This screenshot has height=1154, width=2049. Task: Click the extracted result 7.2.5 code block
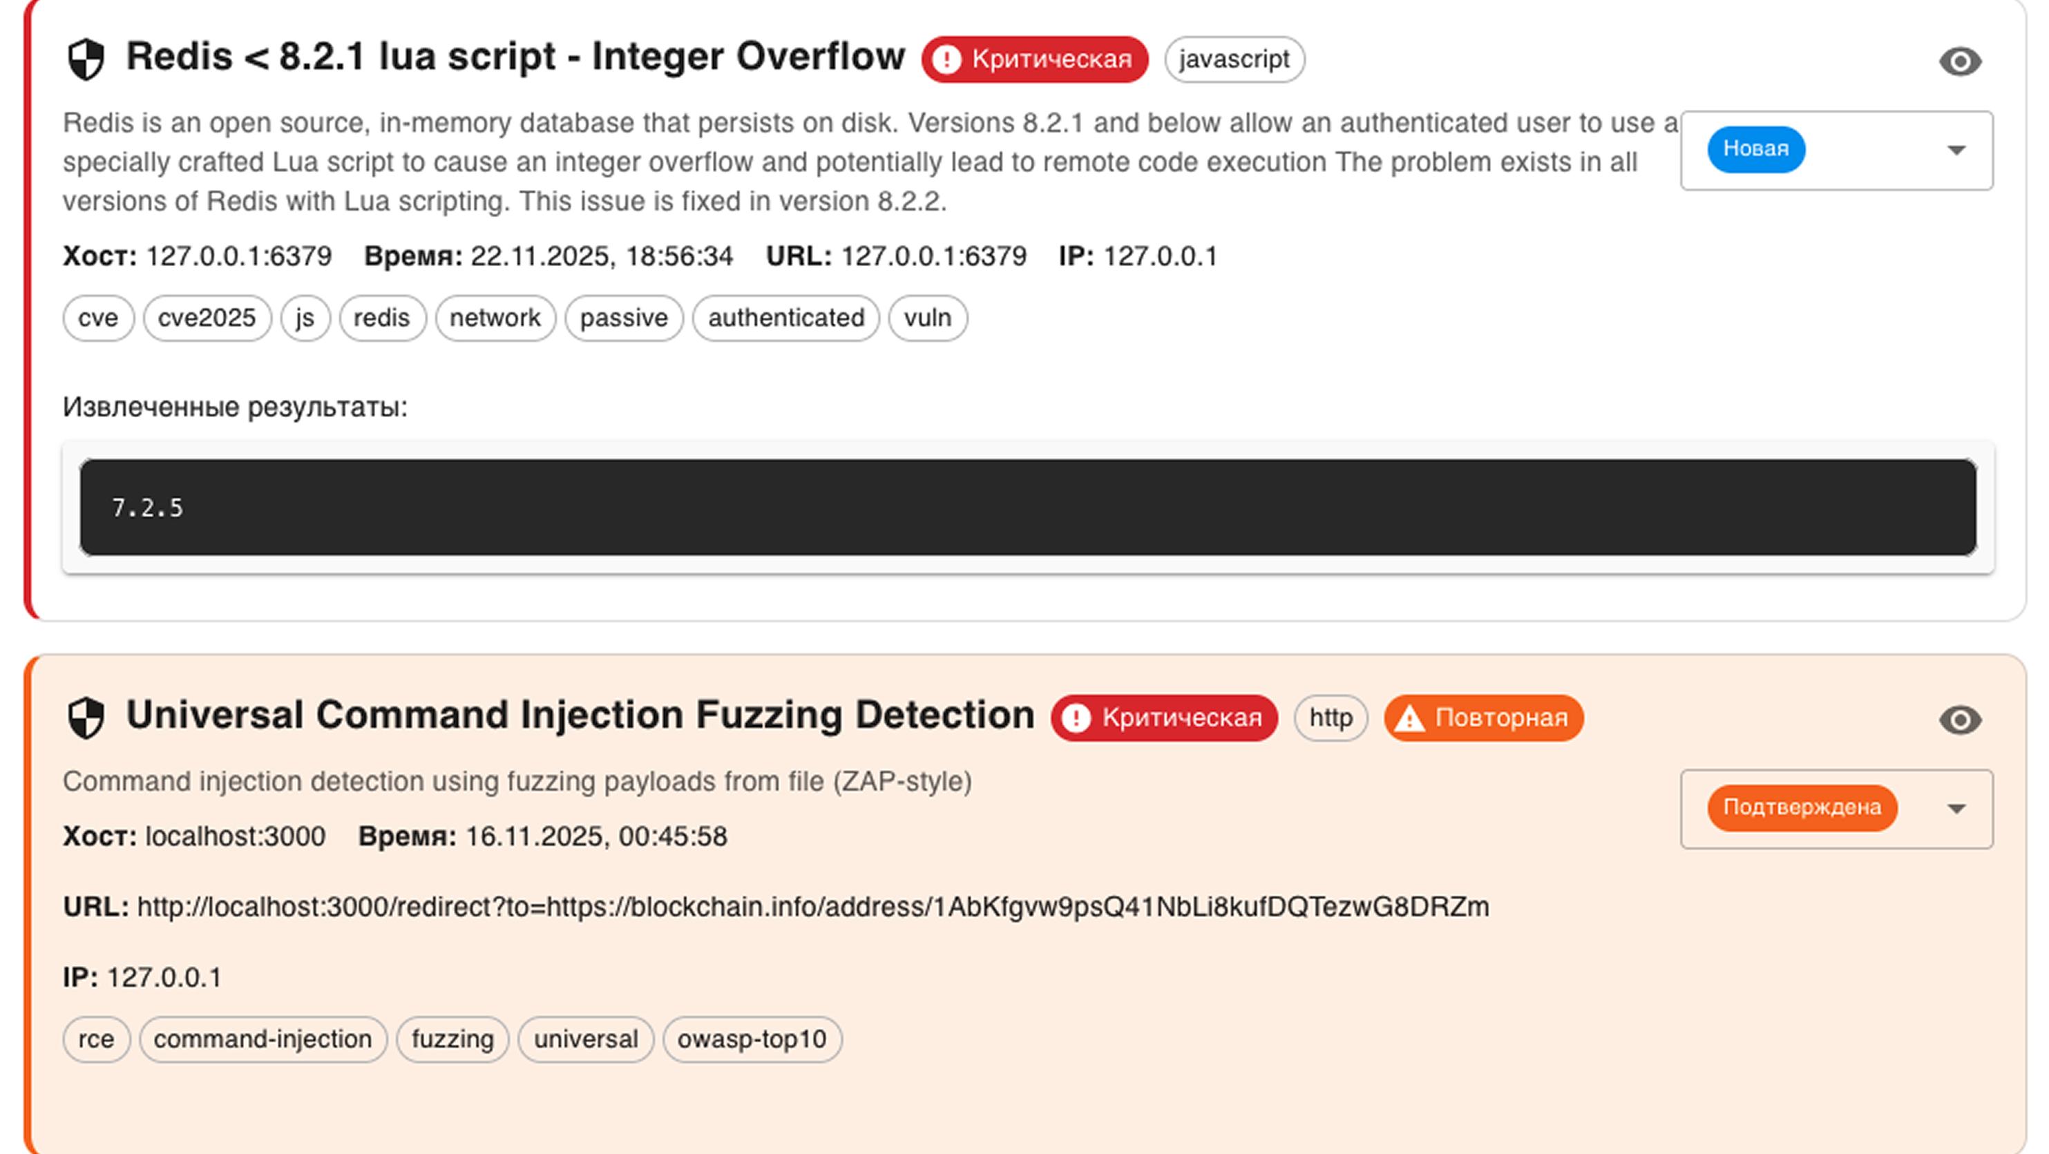tap(1028, 508)
